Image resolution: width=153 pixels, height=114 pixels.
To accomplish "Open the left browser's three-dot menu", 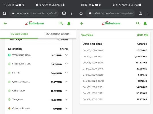I will (71, 13).
